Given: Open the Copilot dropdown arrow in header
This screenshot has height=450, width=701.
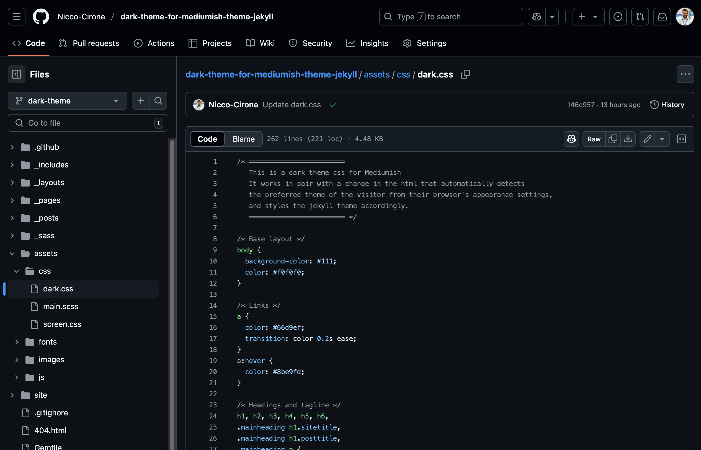Looking at the screenshot, I should [x=552, y=17].
